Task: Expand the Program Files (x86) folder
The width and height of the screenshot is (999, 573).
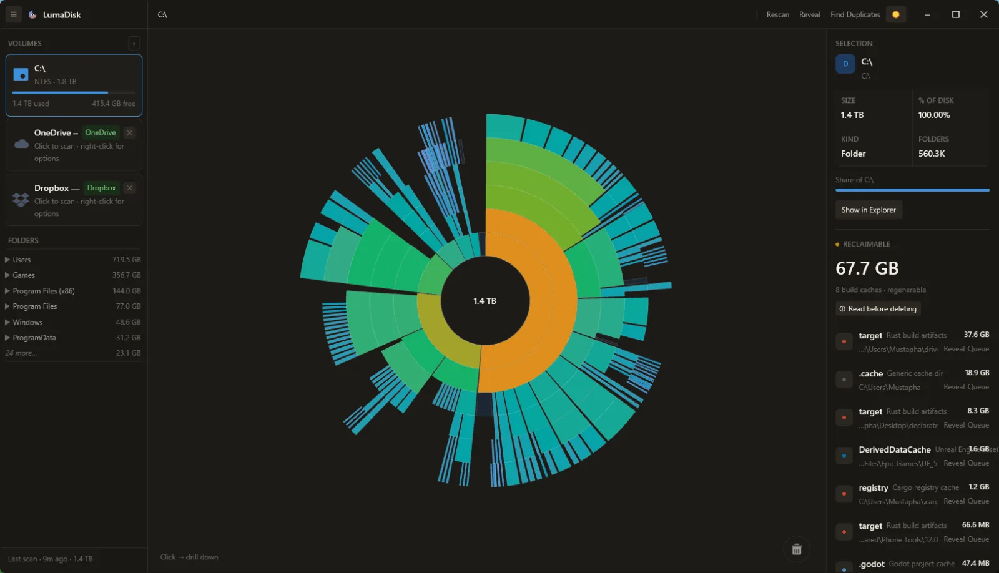Action: pos(7,291)
